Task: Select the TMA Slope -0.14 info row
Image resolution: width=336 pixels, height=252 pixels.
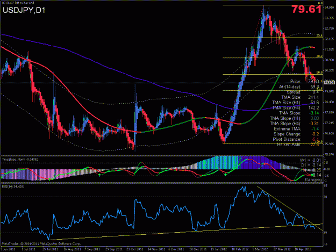Action: [299, 113]
